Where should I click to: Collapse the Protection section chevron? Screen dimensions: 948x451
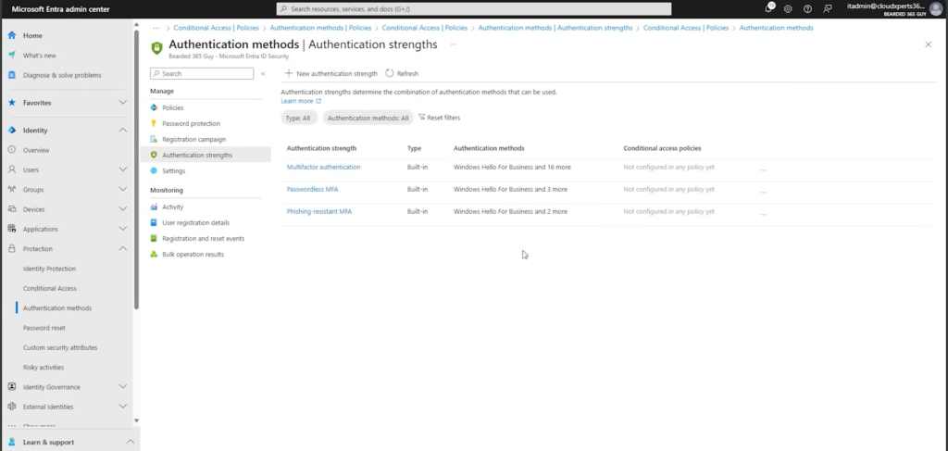pos(123,249)
